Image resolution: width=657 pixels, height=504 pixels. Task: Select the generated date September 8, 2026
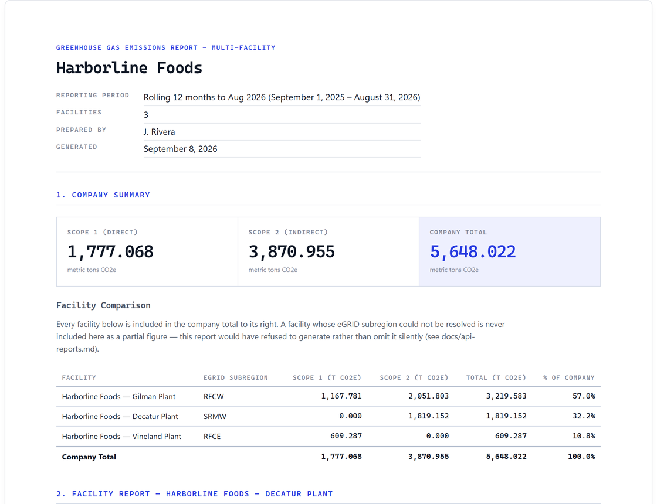[180, 149]
